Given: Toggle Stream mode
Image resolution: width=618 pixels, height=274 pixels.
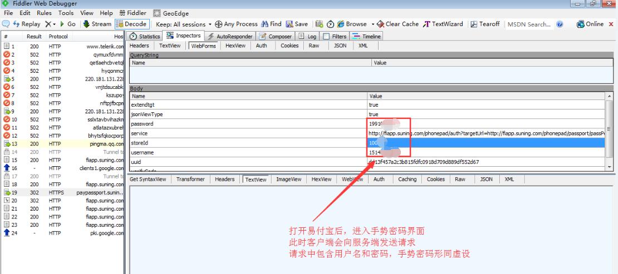Looking at the screenshot, I should pos(97,24).
